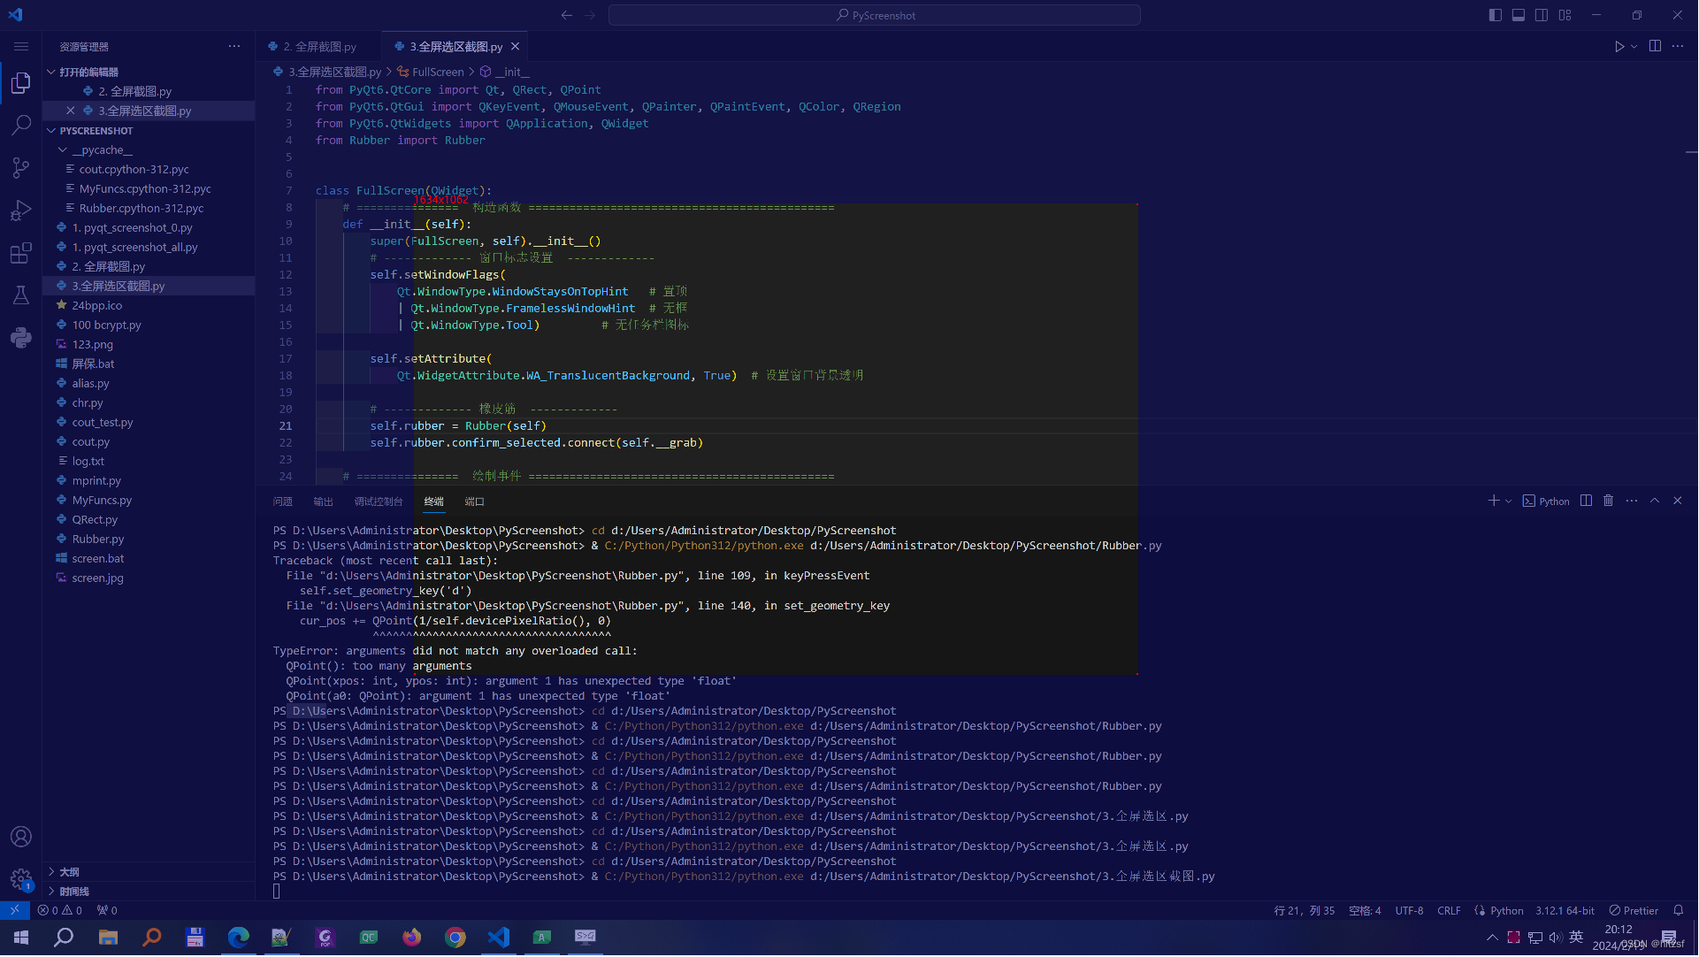Open the Testing flask view

21,295
